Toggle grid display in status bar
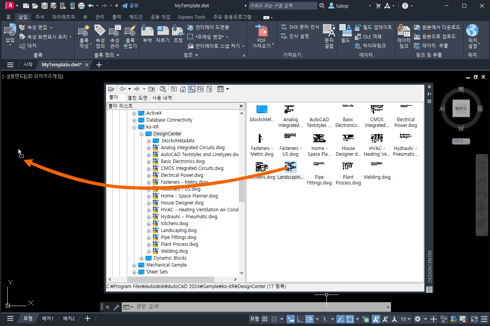 tap(265, 319)
